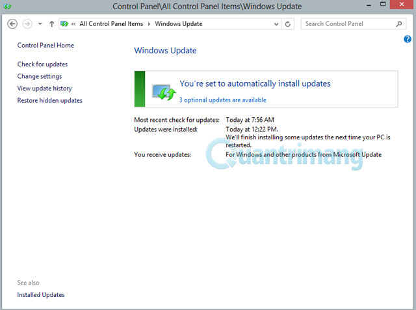This screenshot has height=310, width=416.
Task: Click 'For Windows and other products from Microsoft Update'
Action: tap(304, 155)
